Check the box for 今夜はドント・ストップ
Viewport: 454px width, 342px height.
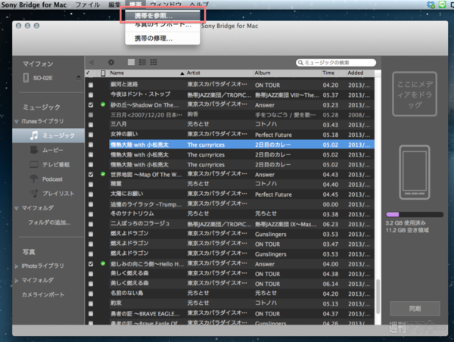pyautogui.click(x=91, y=95)
